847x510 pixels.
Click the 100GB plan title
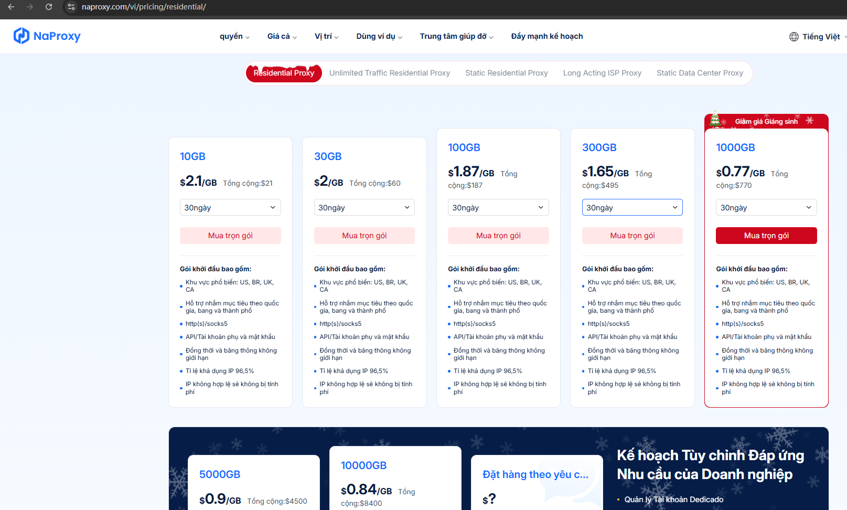coord(464,147)
